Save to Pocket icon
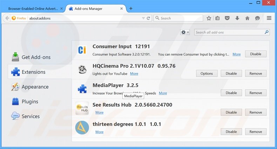 coord(227,18)
